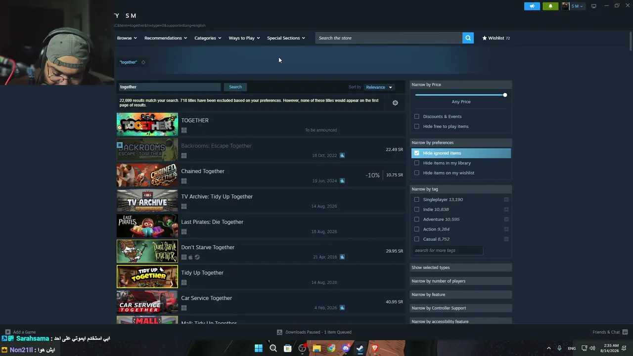Tick the Indie tag checkbox
Image resolution: width=633 pixels, height=356 pixels.
pos(417,210)
